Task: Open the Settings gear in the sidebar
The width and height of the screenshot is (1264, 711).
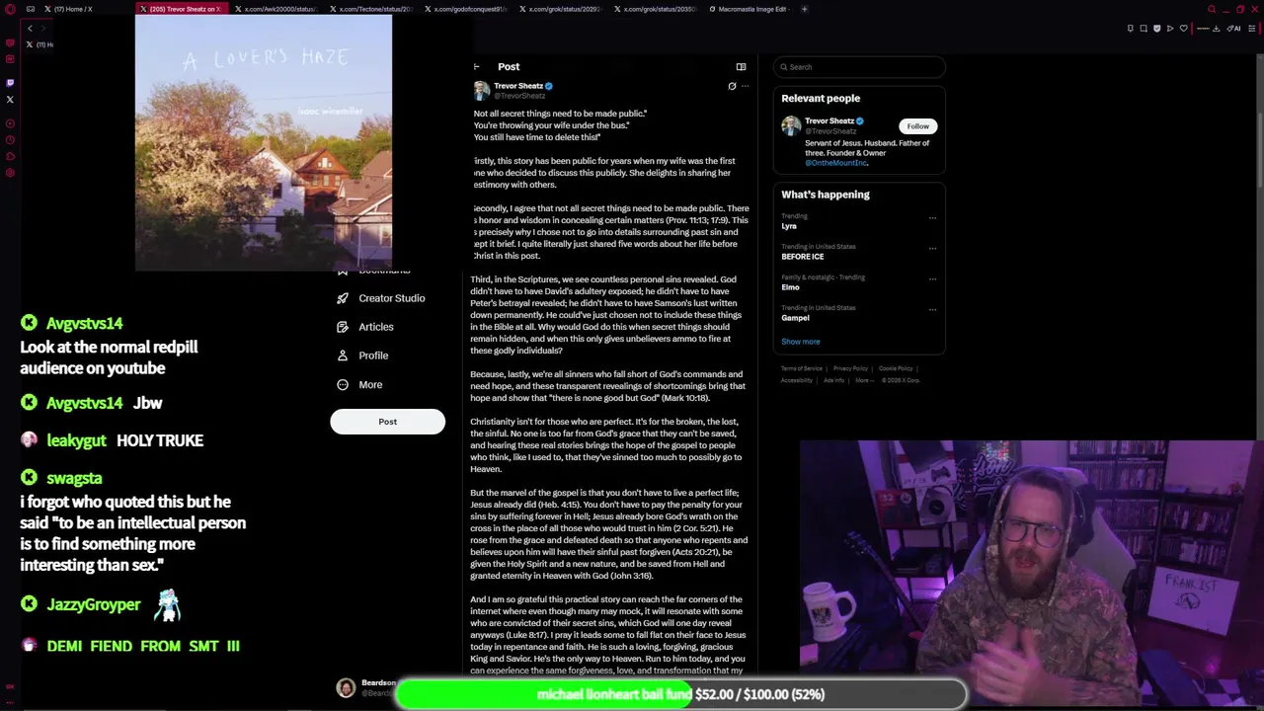Action: tap(10, 173)
